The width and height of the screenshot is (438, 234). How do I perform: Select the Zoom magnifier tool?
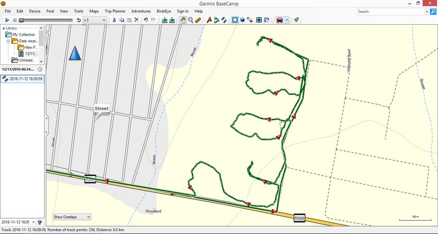(191, 20)
